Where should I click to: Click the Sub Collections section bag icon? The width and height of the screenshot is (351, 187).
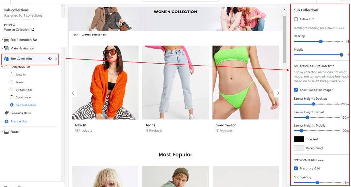point(6,59)
